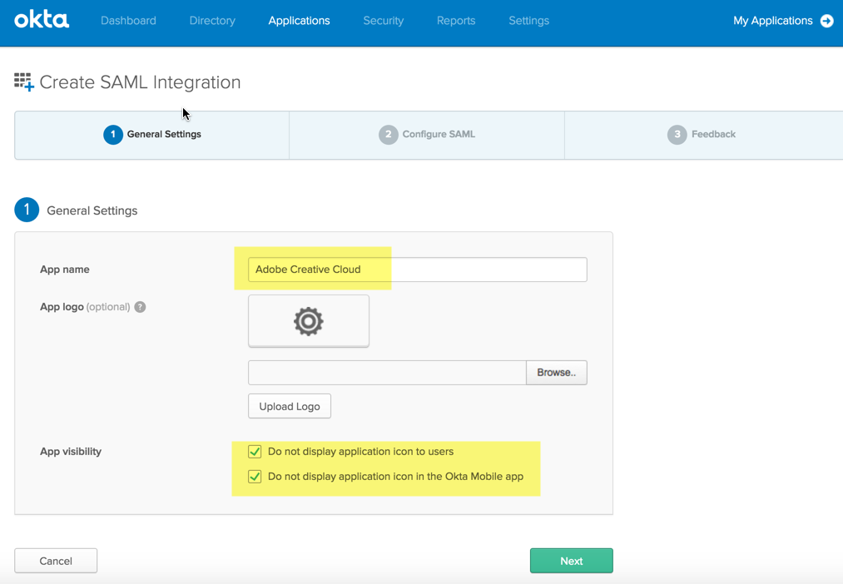
Task: Click the step 2 Configure SAML circle
Action: coord(388,133)
